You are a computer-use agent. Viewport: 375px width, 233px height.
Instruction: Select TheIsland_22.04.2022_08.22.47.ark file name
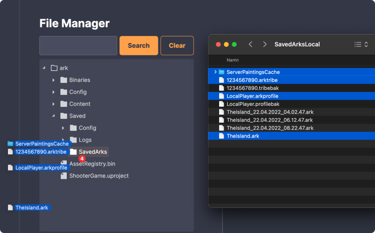(x=270, y=128)
